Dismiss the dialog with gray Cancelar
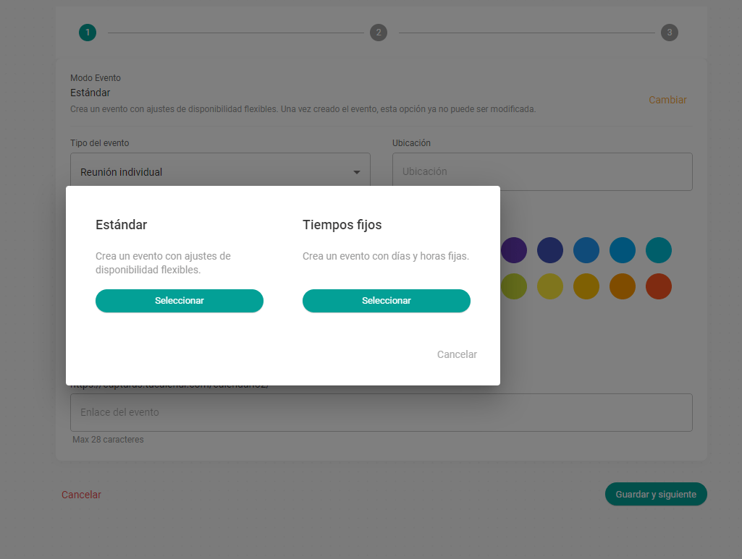Screen dimensions: 742x559 tap(457, 354)
